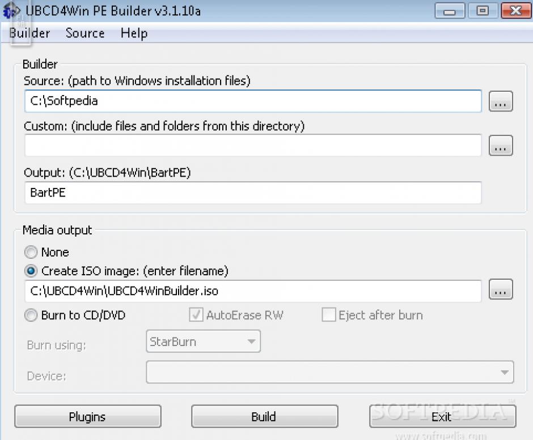Open the Builder menu
Image resolution: width=533 pixels, height=440 pixels.
coord(29,33)
